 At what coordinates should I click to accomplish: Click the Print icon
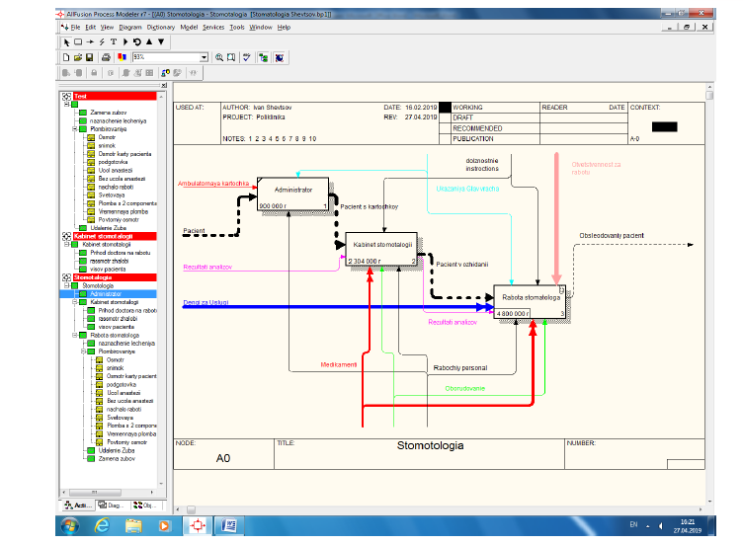click(106, 58)
